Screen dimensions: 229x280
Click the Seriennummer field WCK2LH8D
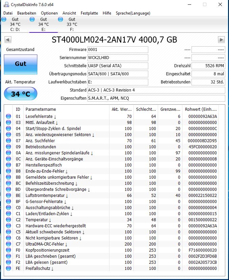(x=118, y=58)
